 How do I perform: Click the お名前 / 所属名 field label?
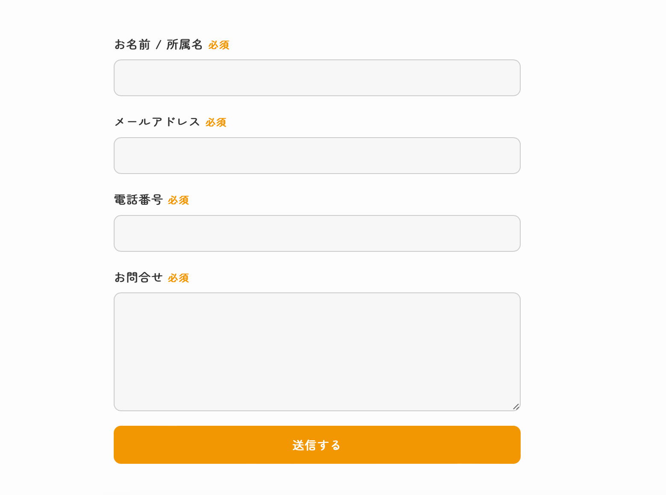click(x=158, y=44)
